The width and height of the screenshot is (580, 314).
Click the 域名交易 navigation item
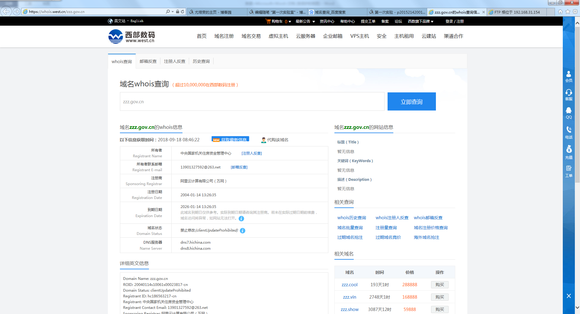[x=251, y=36]
